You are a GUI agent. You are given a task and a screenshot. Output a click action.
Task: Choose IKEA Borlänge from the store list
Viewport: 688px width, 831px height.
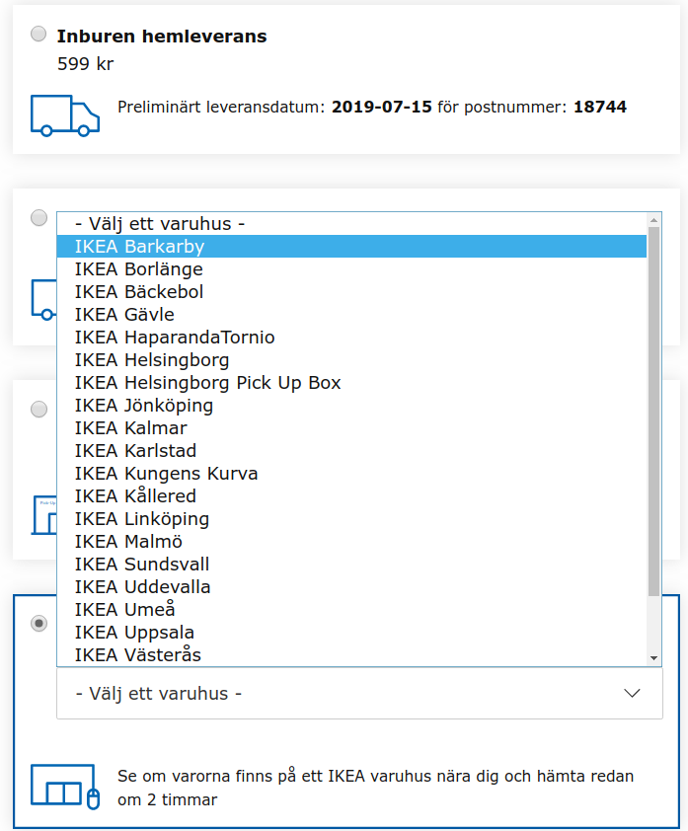[x=351, y=269]
